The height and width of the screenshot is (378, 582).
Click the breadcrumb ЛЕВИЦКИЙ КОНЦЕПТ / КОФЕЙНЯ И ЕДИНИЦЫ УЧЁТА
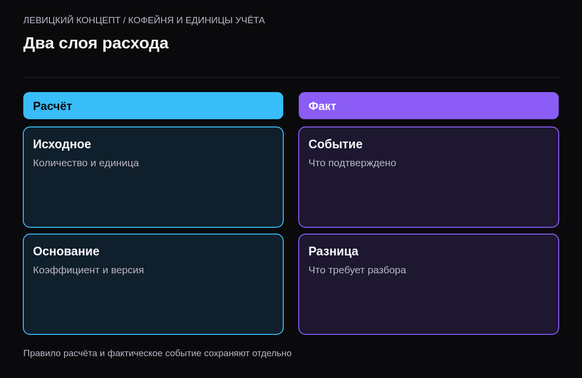(144, 20)
